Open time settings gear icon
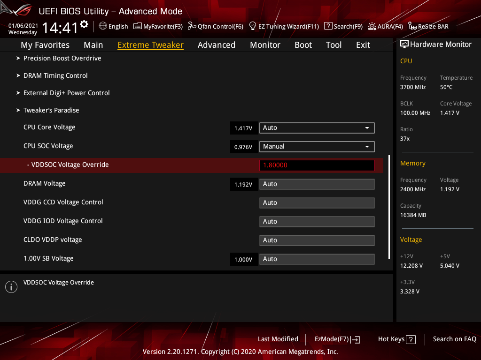This screenshot has height=360, width=481. coord(84,24)
